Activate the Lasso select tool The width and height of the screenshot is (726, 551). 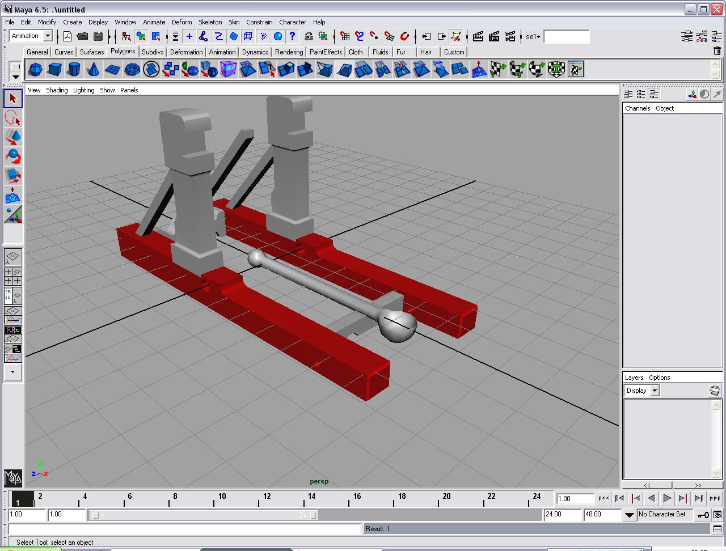(x=13, y=118)
